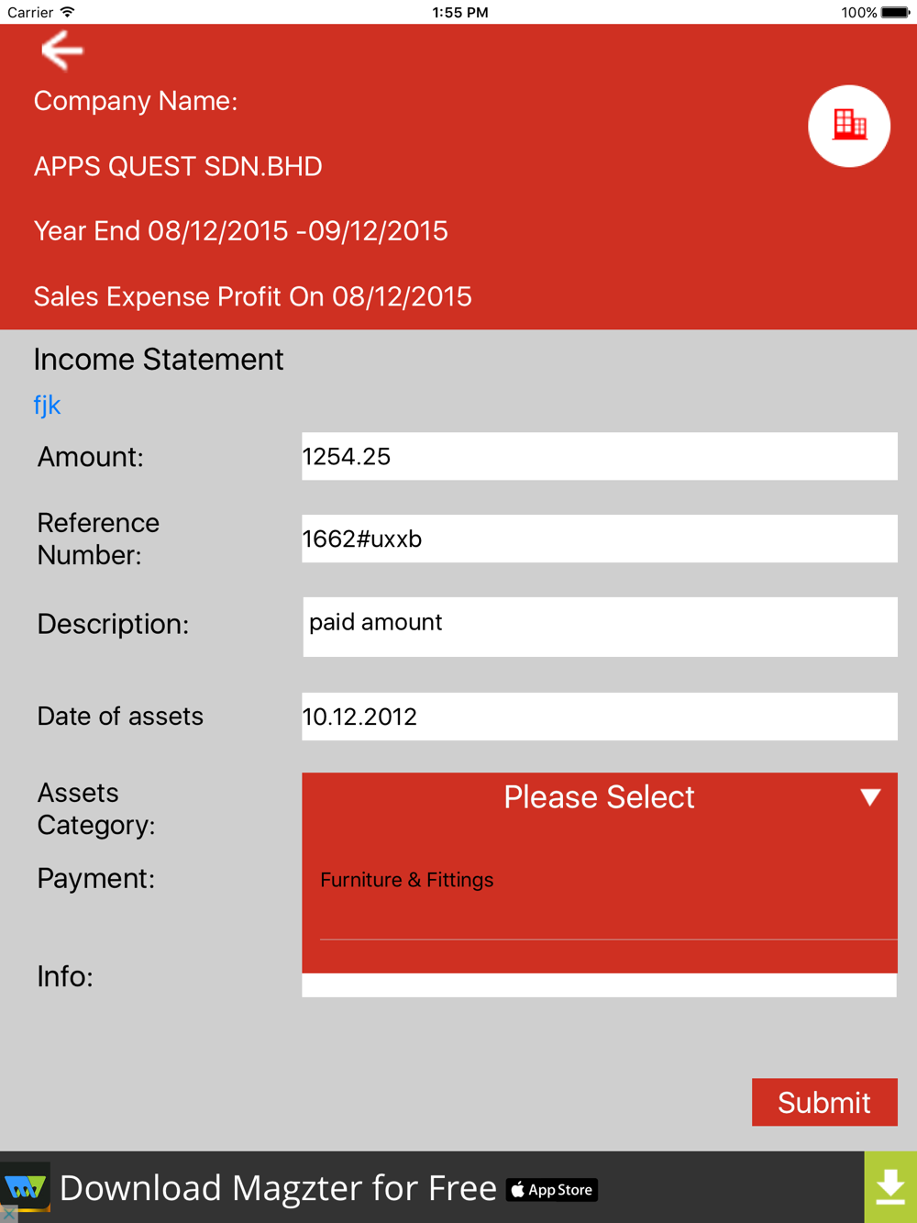
Task: Tap the green download arrow in ad
Action: coord(890,1187)
